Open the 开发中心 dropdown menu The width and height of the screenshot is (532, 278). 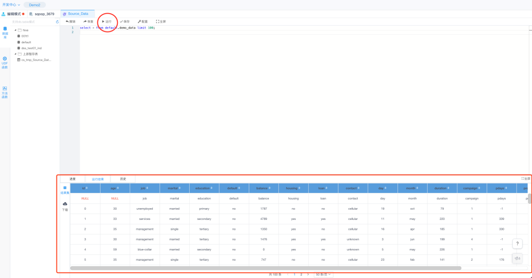tap(11, 4)
